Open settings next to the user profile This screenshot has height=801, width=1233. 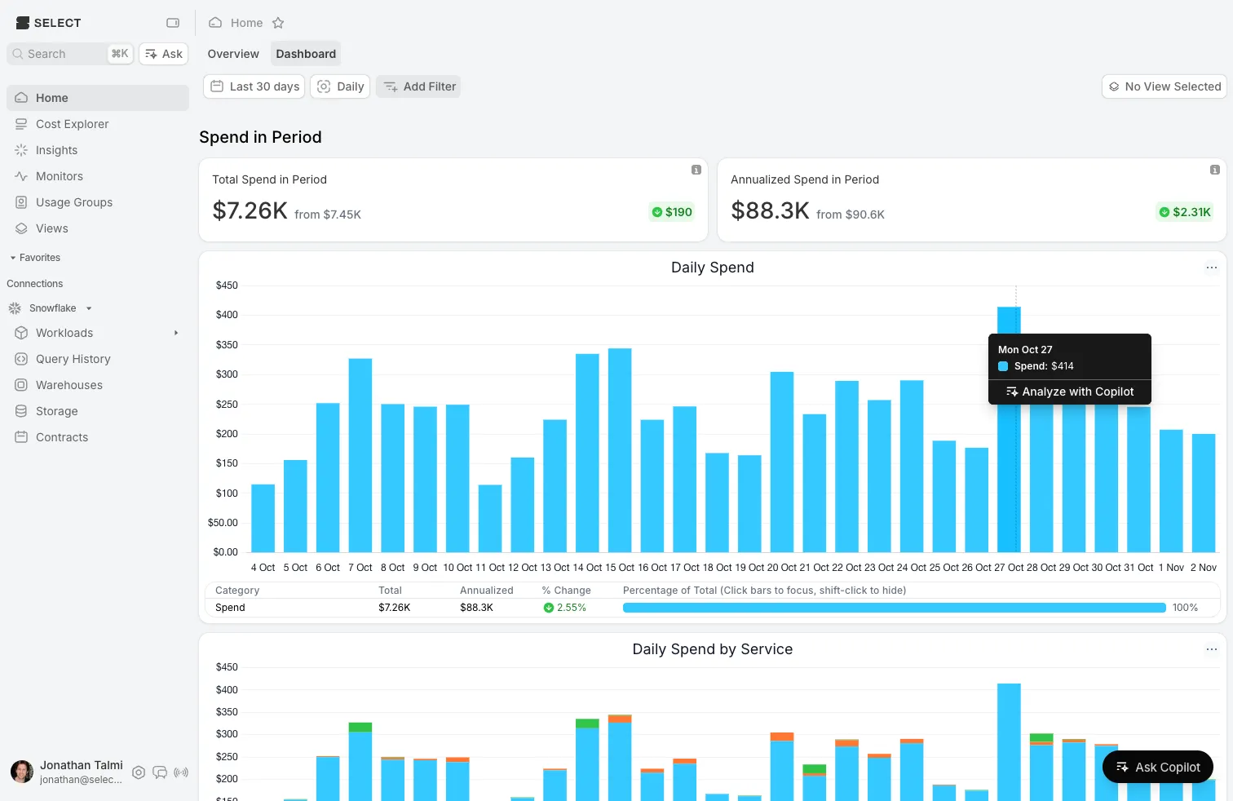tap(139, 772)
